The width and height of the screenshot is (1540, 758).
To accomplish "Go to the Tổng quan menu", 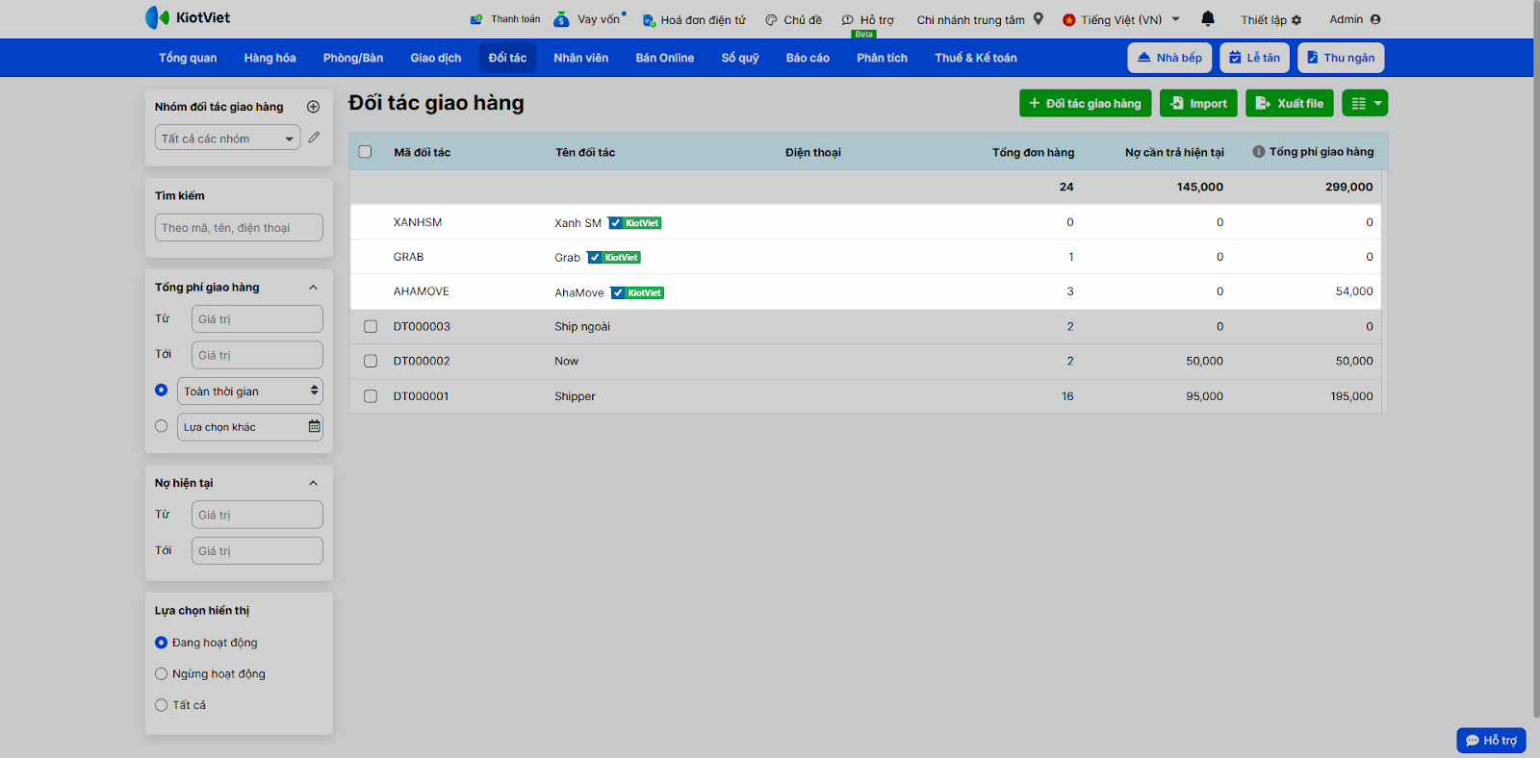I will 188,58.
